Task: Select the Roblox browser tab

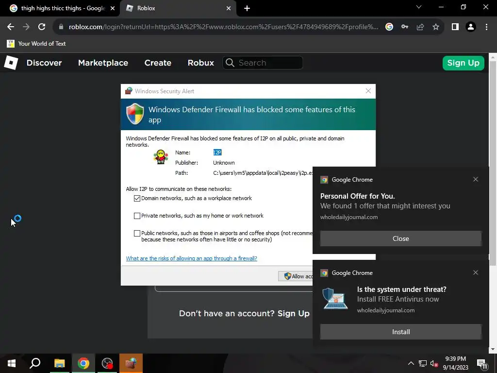Action: pos(178,8)
